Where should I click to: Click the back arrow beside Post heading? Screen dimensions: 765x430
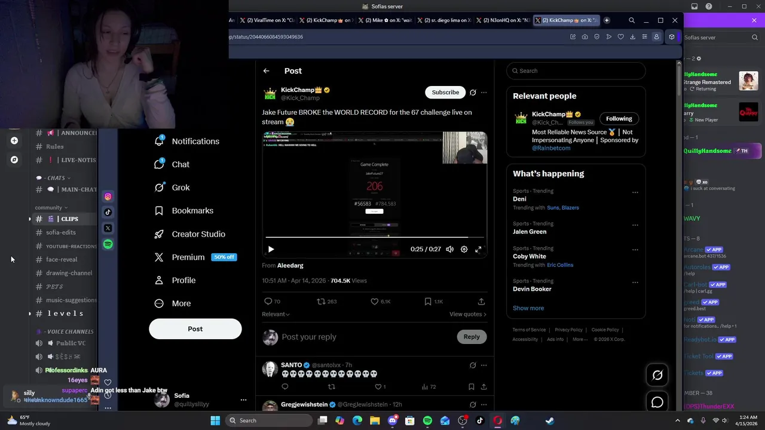pyautogui.click(x=266, y=70)
